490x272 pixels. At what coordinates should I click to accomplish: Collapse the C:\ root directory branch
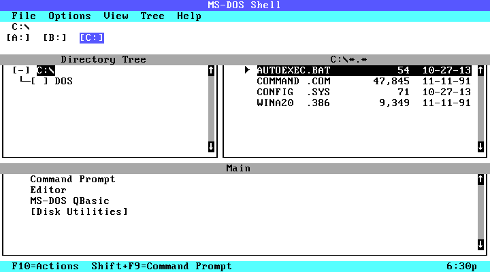21,70
